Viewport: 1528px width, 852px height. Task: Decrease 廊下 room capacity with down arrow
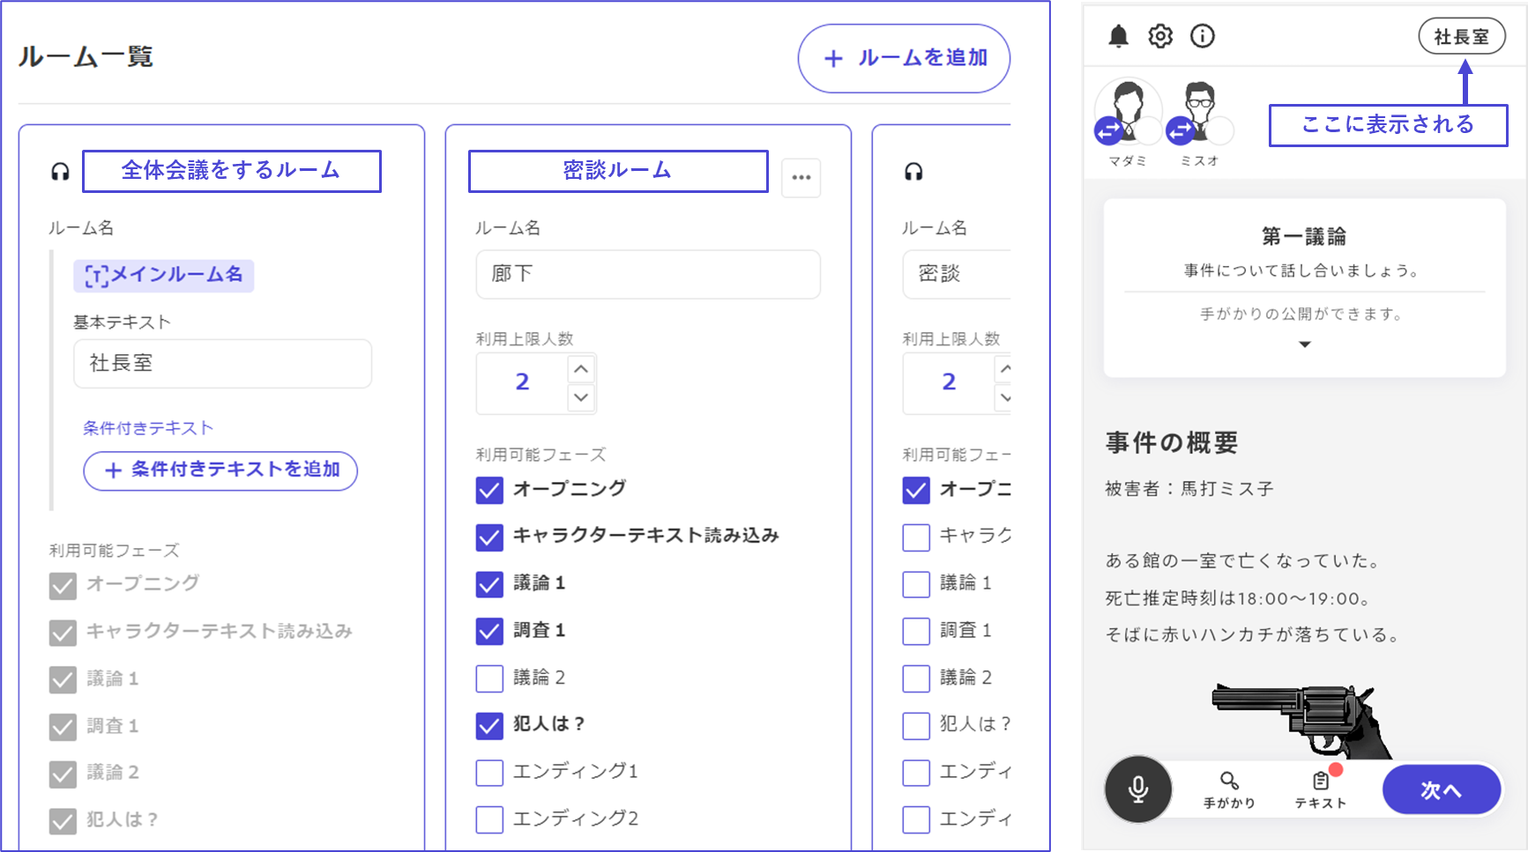click(581, 397)
